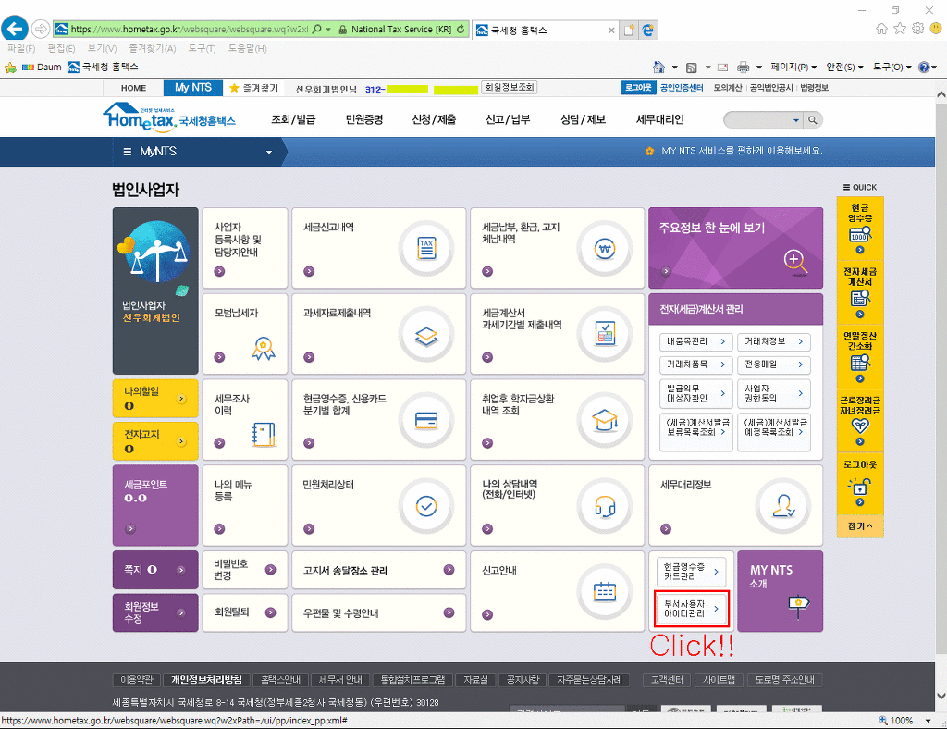
Task: Click the won coin icon in 세금납부 tile
Action: pyautogui.click(x=605, y=248)
